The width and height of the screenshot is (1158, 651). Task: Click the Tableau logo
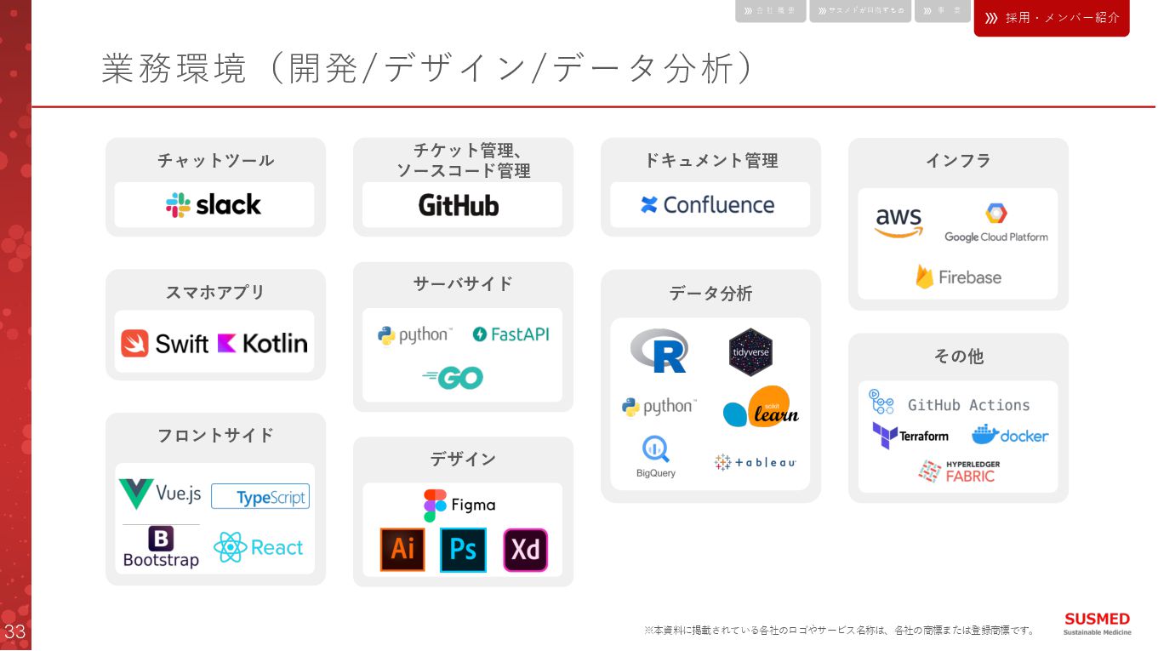pos(756,462)
